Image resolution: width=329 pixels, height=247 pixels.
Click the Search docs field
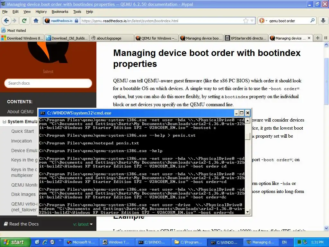point(48,83)
